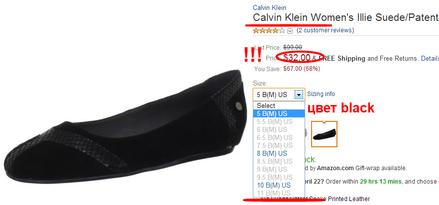Choose the Select option in size list
This screenshot has width=439, height=205.
point(279,105)
